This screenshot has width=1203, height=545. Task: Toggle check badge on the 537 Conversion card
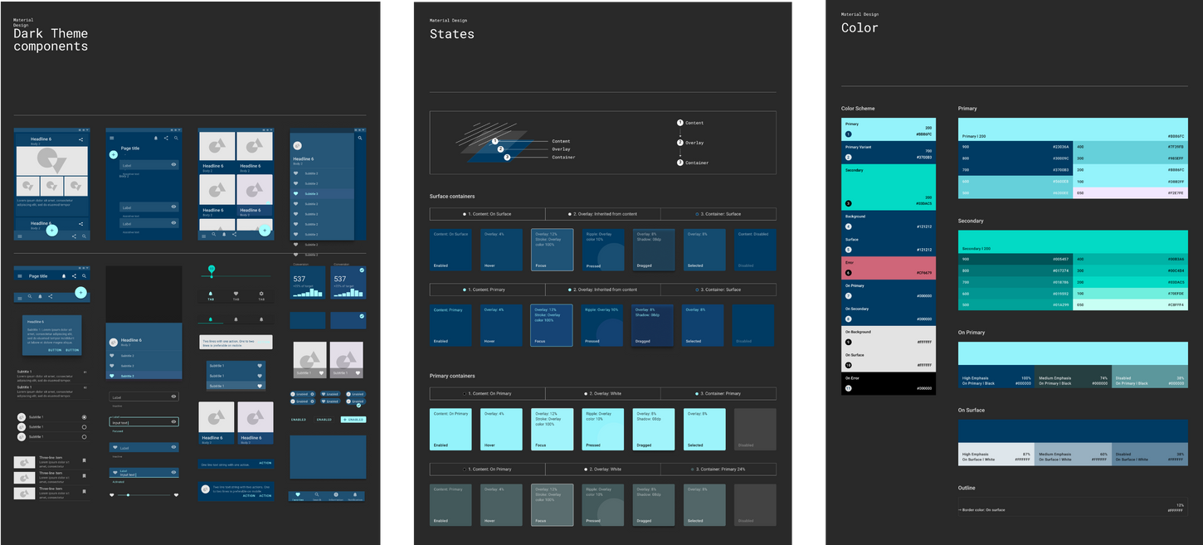click(x=362, y=270)
